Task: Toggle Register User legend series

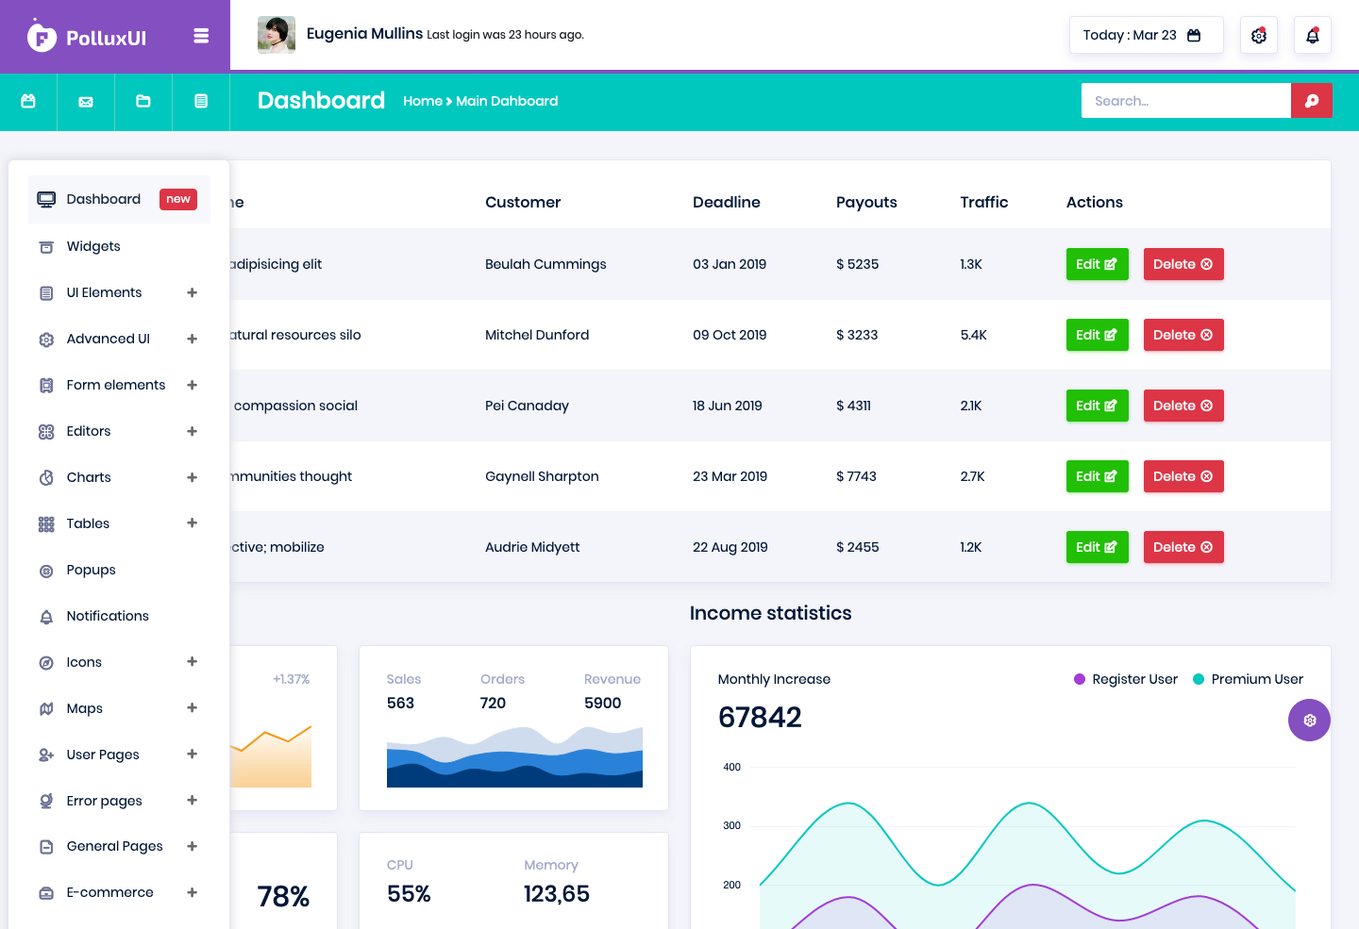Action: [1126, 679]
